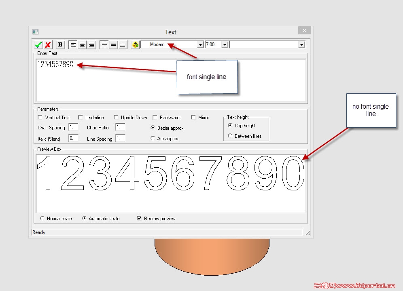Viewport: 403px width, 291px height.
Task: Click the Text dialog window icon
Action: click(36, 32)
